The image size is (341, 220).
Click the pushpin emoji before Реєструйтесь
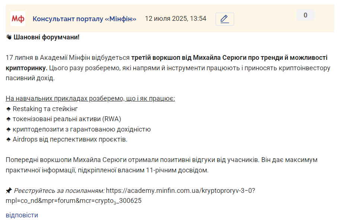[9, 191]
